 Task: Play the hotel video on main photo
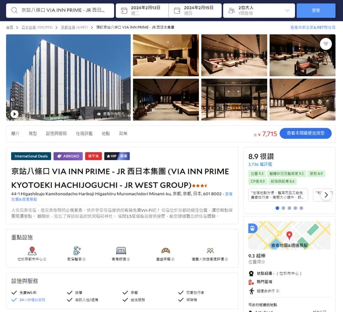[x=15, y=114]
